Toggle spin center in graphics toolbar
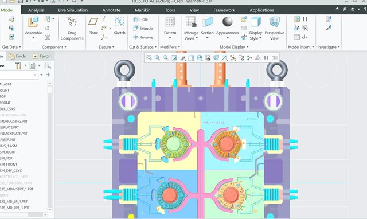This screenshot has width=367, height=219. [249, 57]
